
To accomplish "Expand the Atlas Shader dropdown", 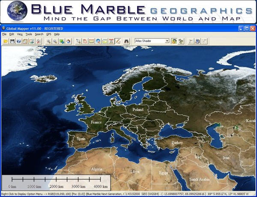I will point(167,41).
